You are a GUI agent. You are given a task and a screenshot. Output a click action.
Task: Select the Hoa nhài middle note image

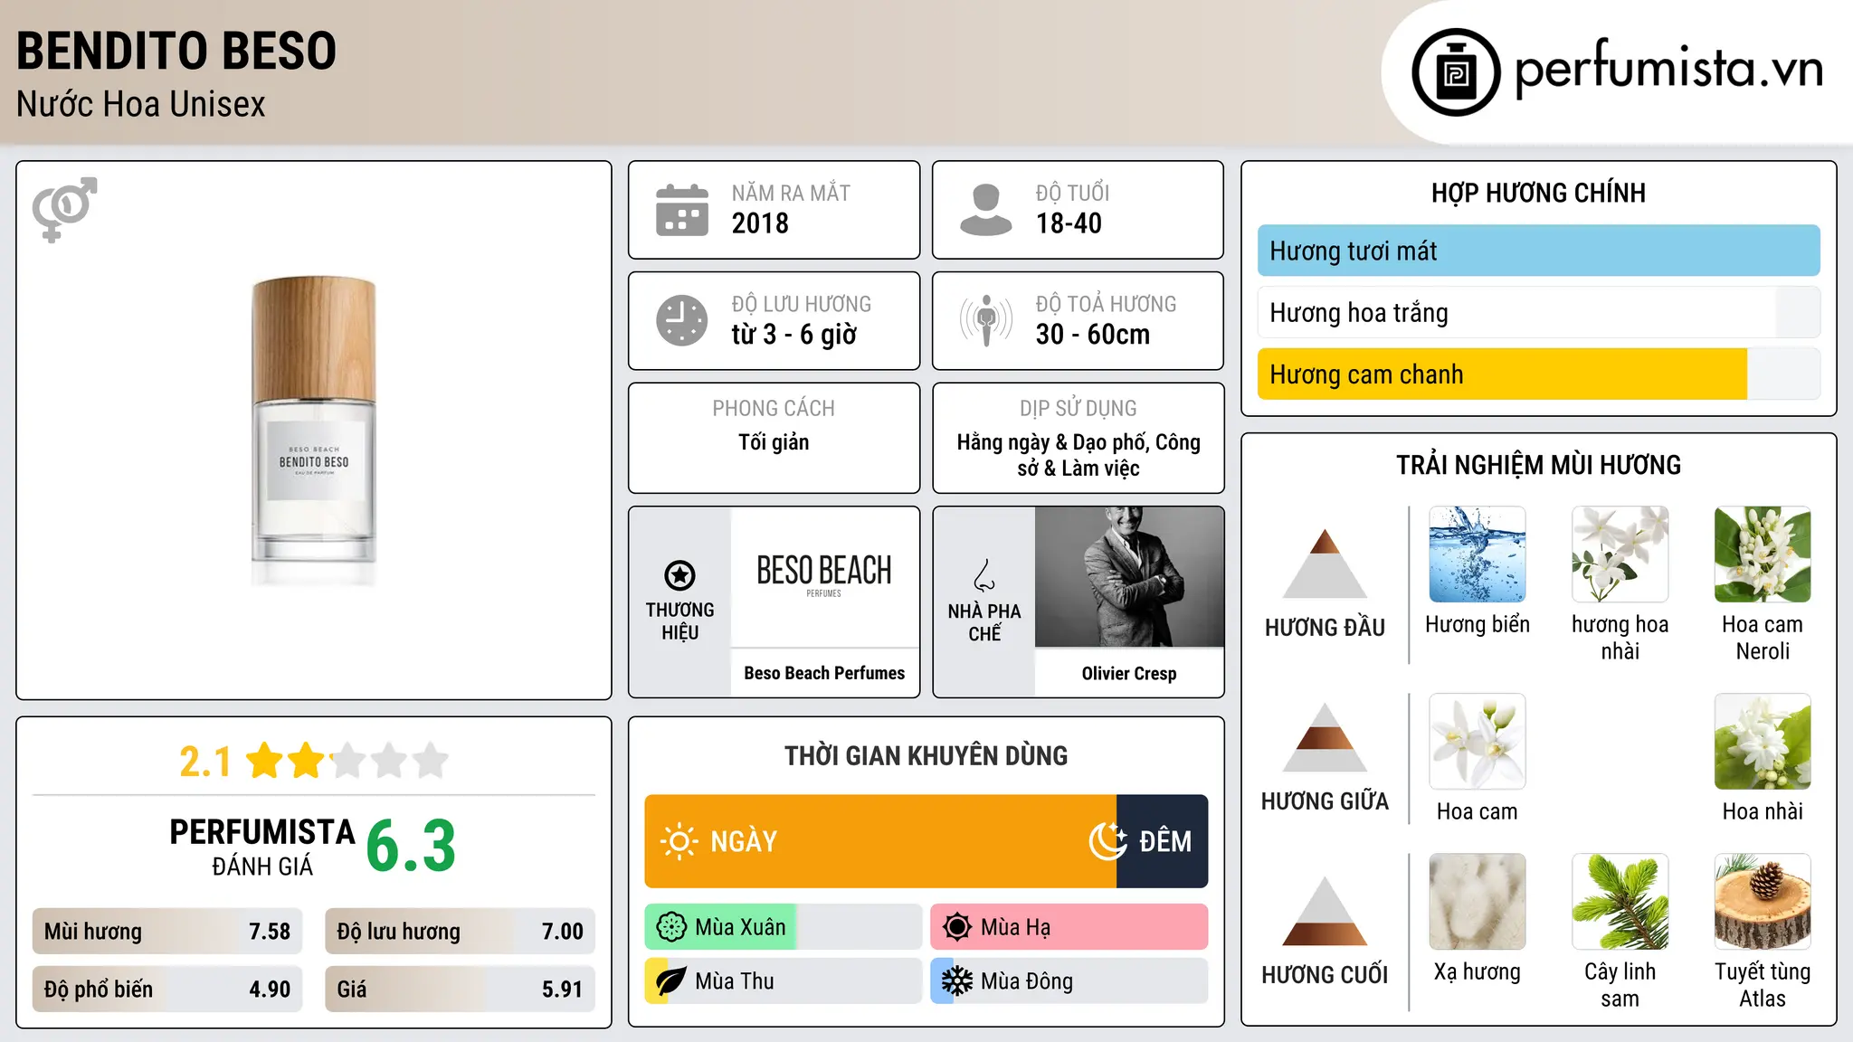point(1763,742)
